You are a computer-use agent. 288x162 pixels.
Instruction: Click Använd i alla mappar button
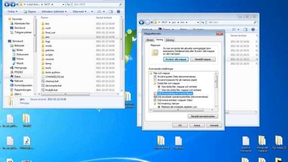(176, 59)
